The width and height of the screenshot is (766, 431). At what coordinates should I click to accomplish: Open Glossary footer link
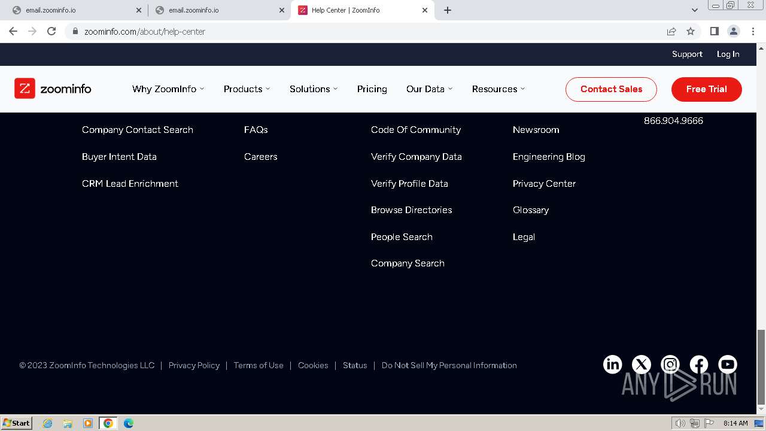pyautogui.click(x=531, y=210)
